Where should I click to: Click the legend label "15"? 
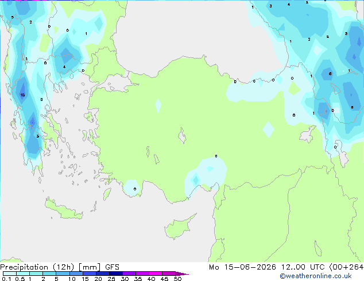pos(85,279)
